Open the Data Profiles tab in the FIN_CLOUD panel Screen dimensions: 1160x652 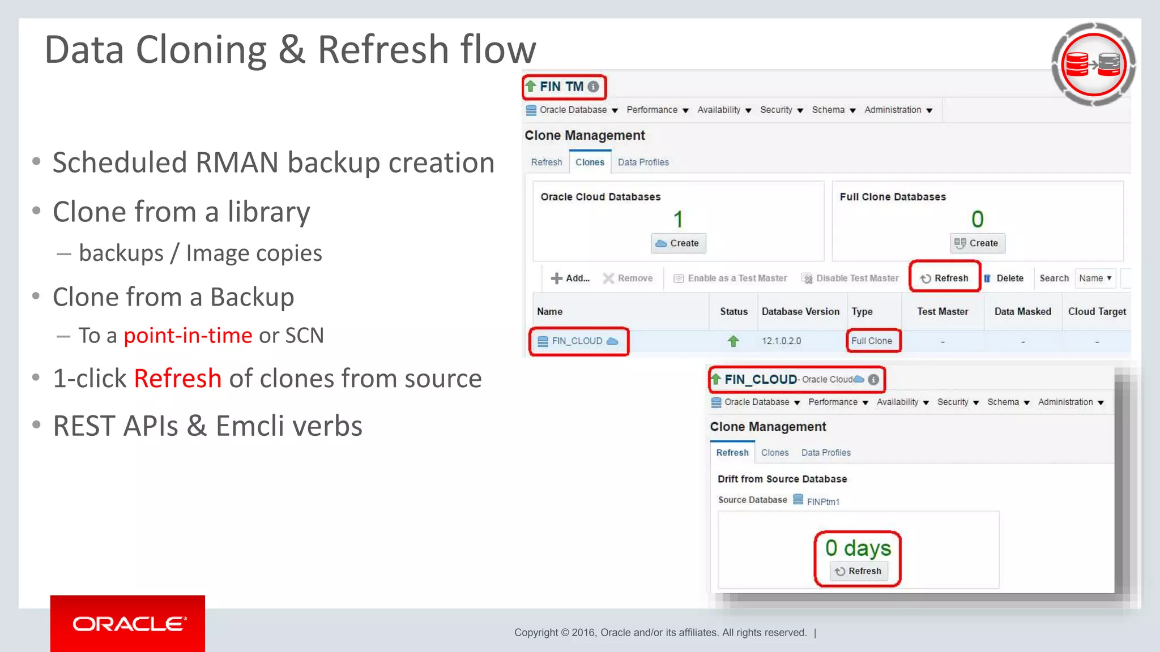coord(826,453)
